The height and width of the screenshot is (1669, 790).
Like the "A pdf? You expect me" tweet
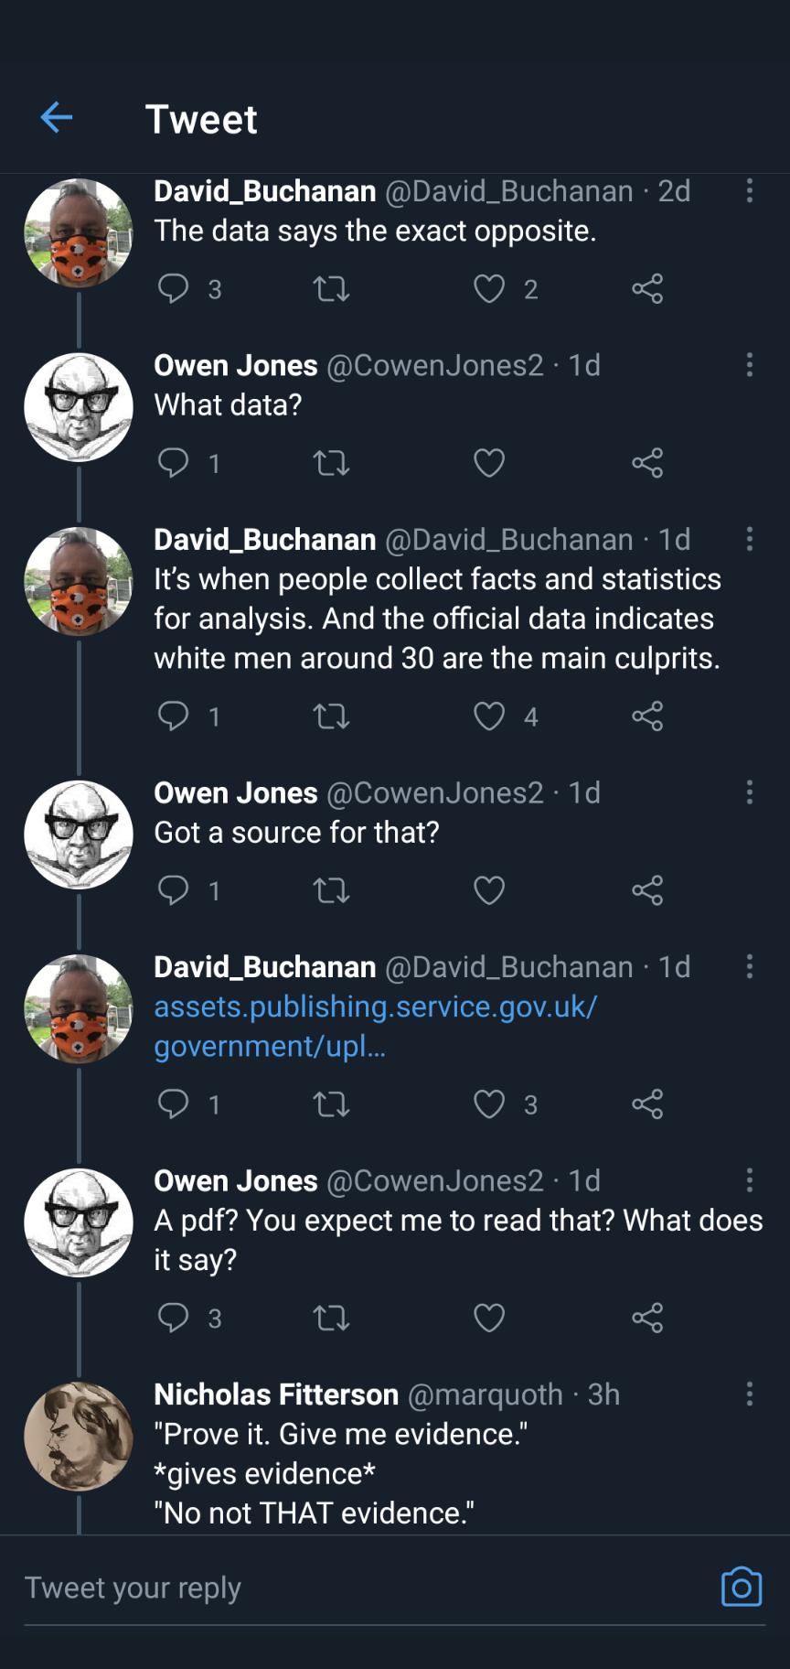point(489,1318)
